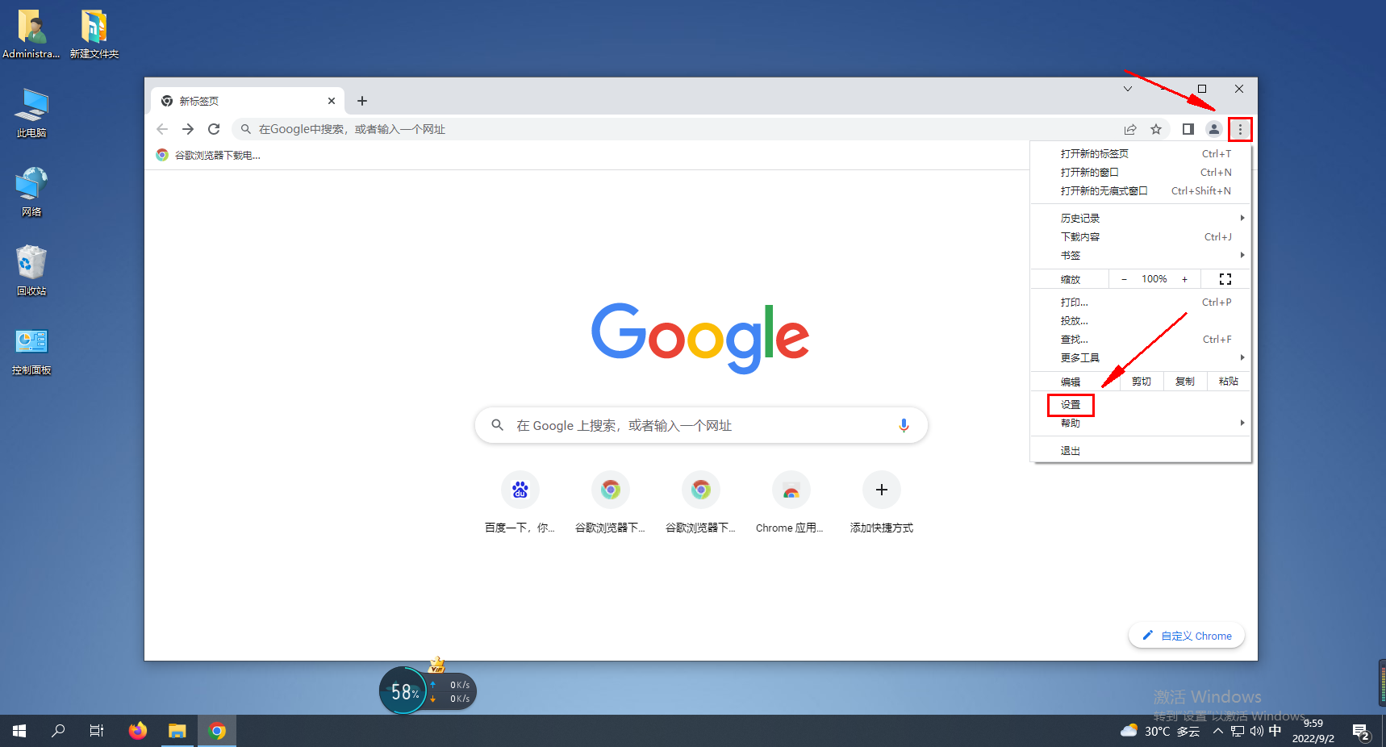Viewport: 1386px width, 747px height.
Task: Start voice search with the microphone icon
Action: 903,425
